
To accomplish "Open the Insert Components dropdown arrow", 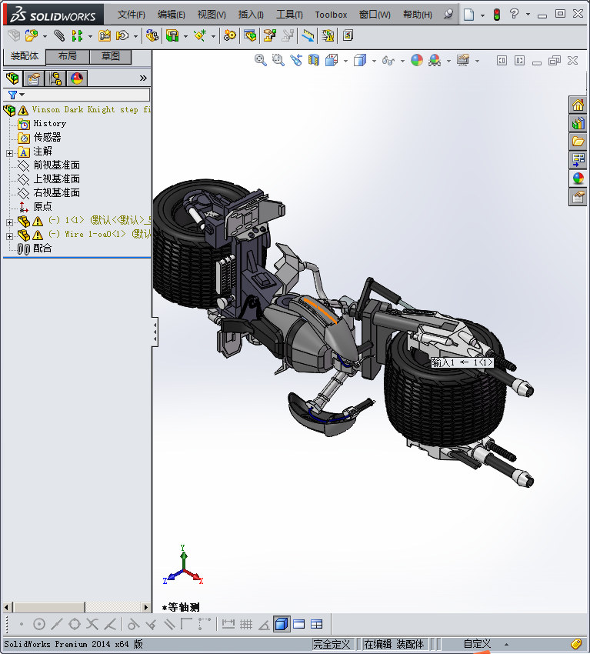I will 45,37.
